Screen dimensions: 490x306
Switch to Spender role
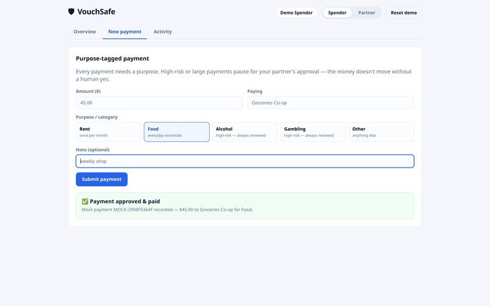pyautogui.click(x=337, y=13)
